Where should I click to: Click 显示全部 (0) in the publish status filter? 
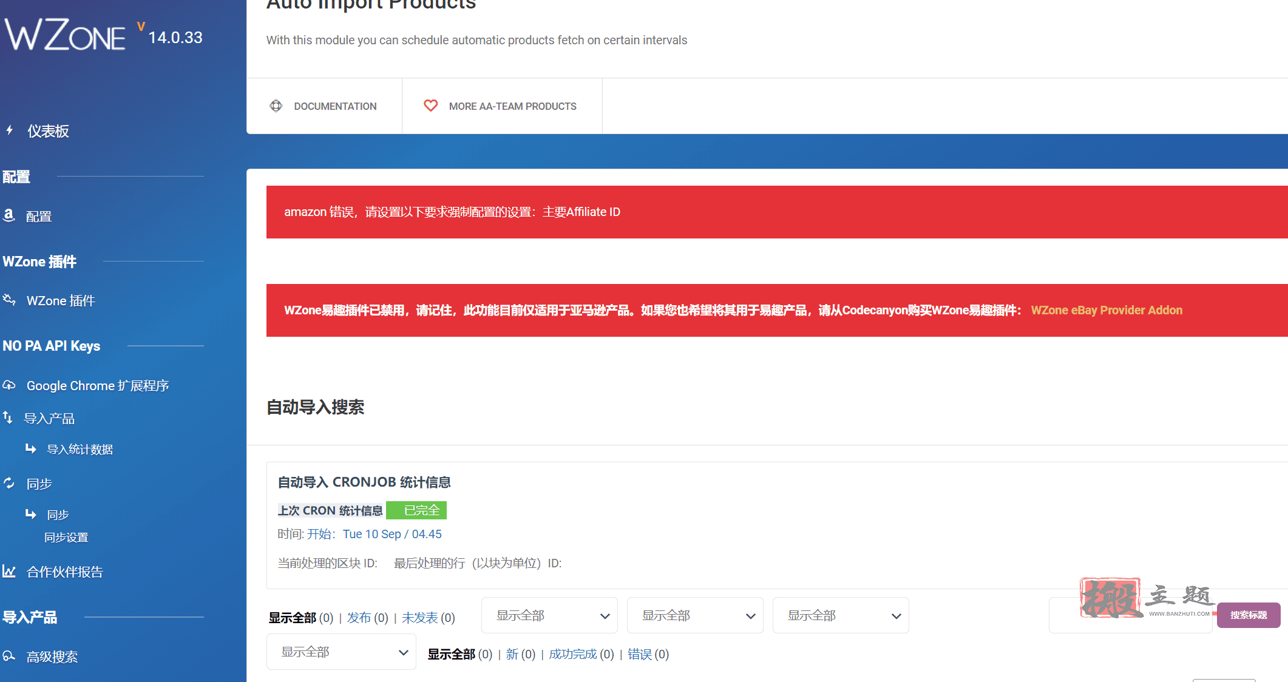(x=301, y=618)
